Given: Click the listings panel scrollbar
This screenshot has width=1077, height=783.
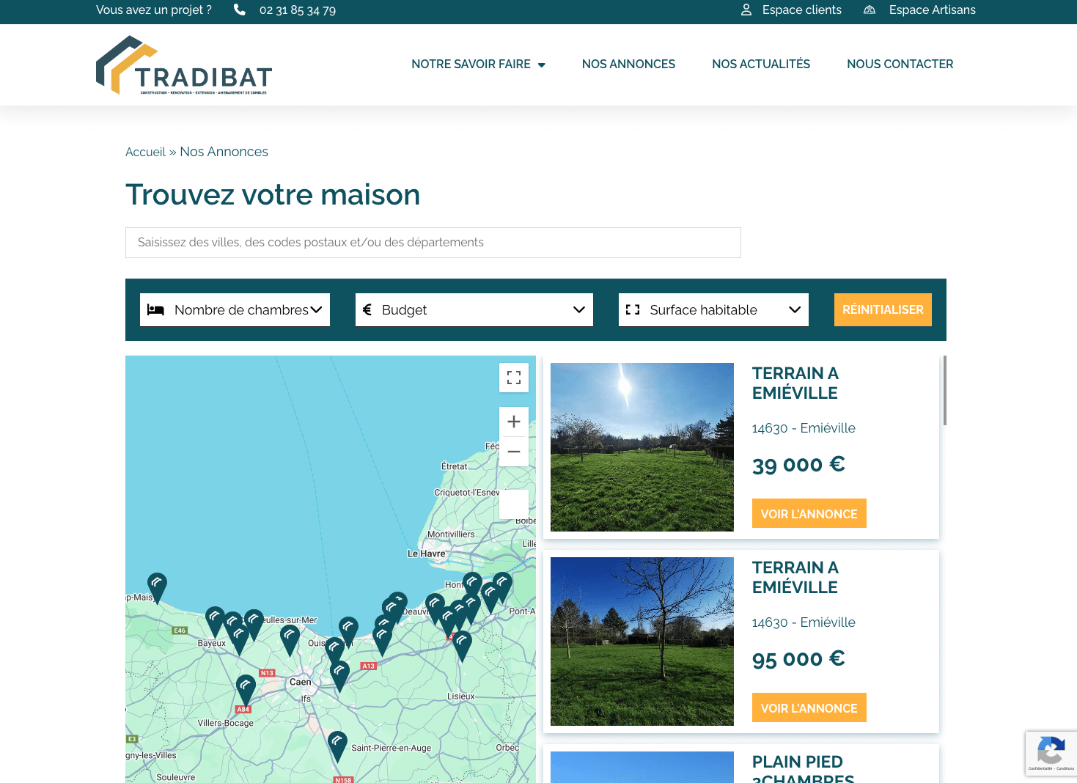Looking at the screenshot, I should 944,390.
